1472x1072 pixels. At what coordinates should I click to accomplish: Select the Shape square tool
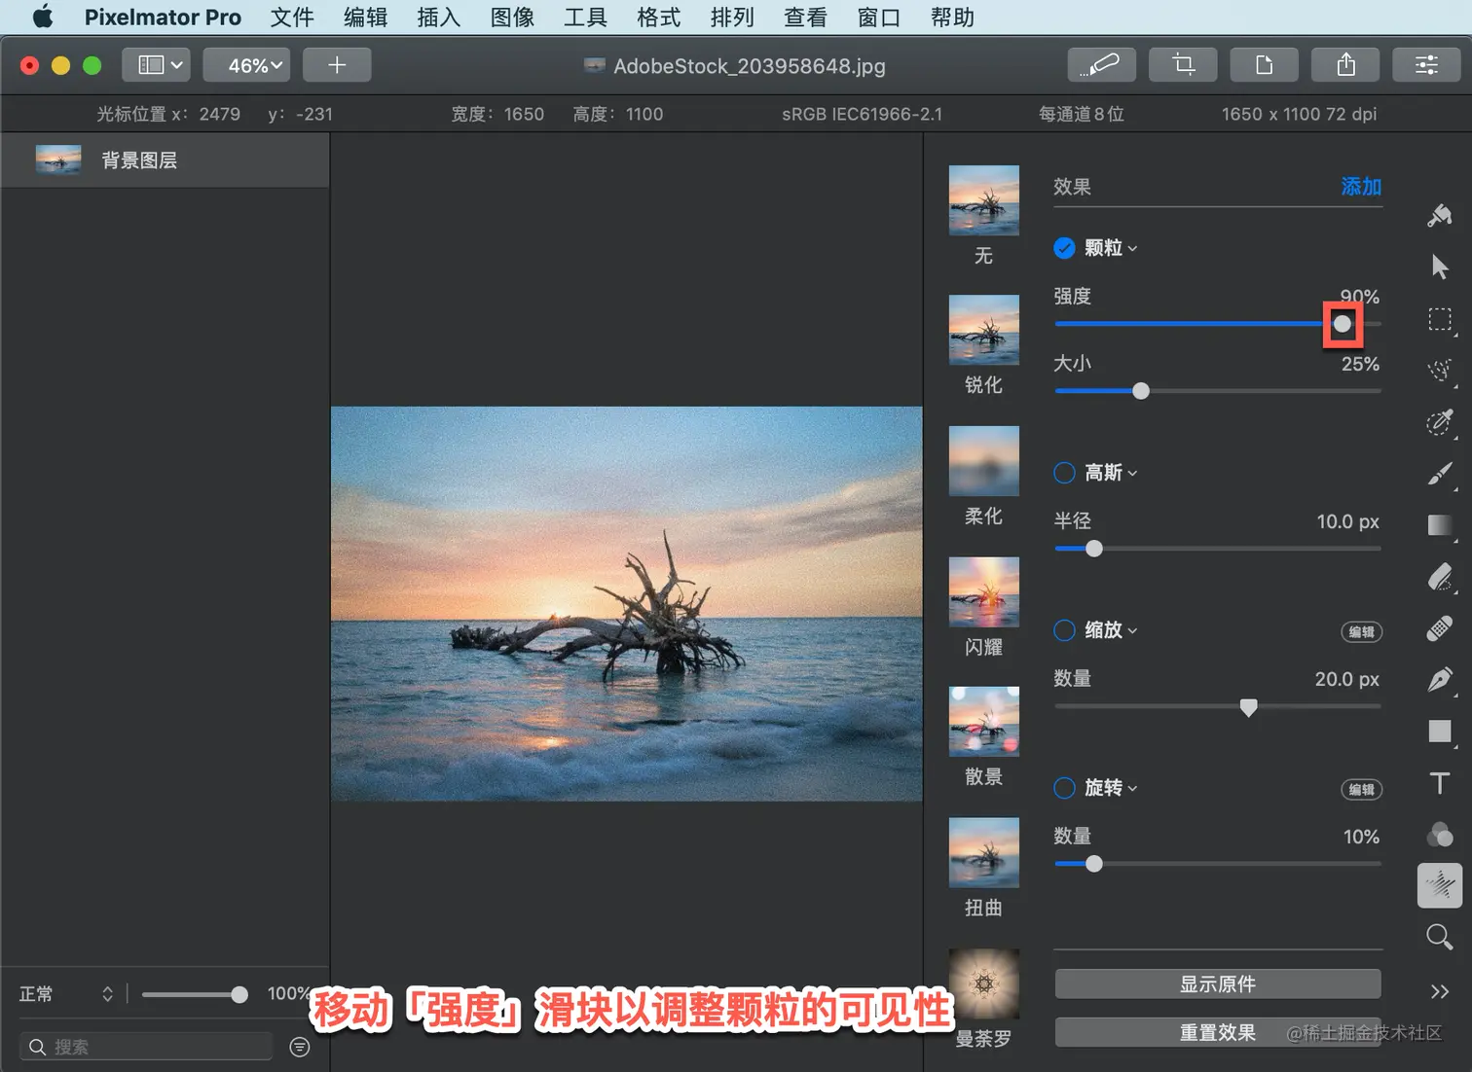[x=1440, y=732]
